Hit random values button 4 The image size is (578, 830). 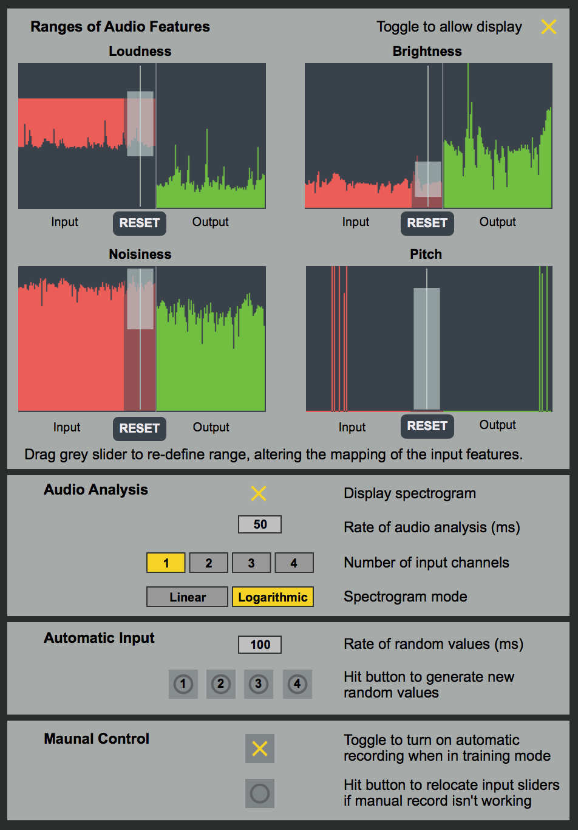(297, 684)
